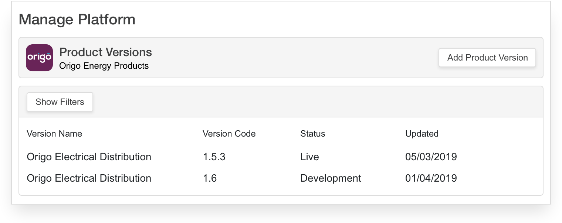Click the Version Code column header
This screenshot has width=562, height=223.
229,134
